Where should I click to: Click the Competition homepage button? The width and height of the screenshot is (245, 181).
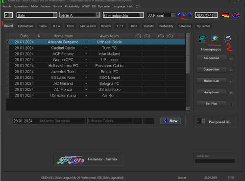point(211,70)
